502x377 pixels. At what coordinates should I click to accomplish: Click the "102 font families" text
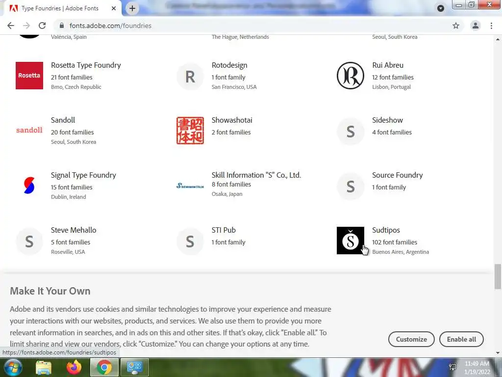coord(395,242)
